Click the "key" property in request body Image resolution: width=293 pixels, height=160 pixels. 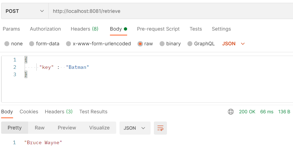tap(47, 67)
